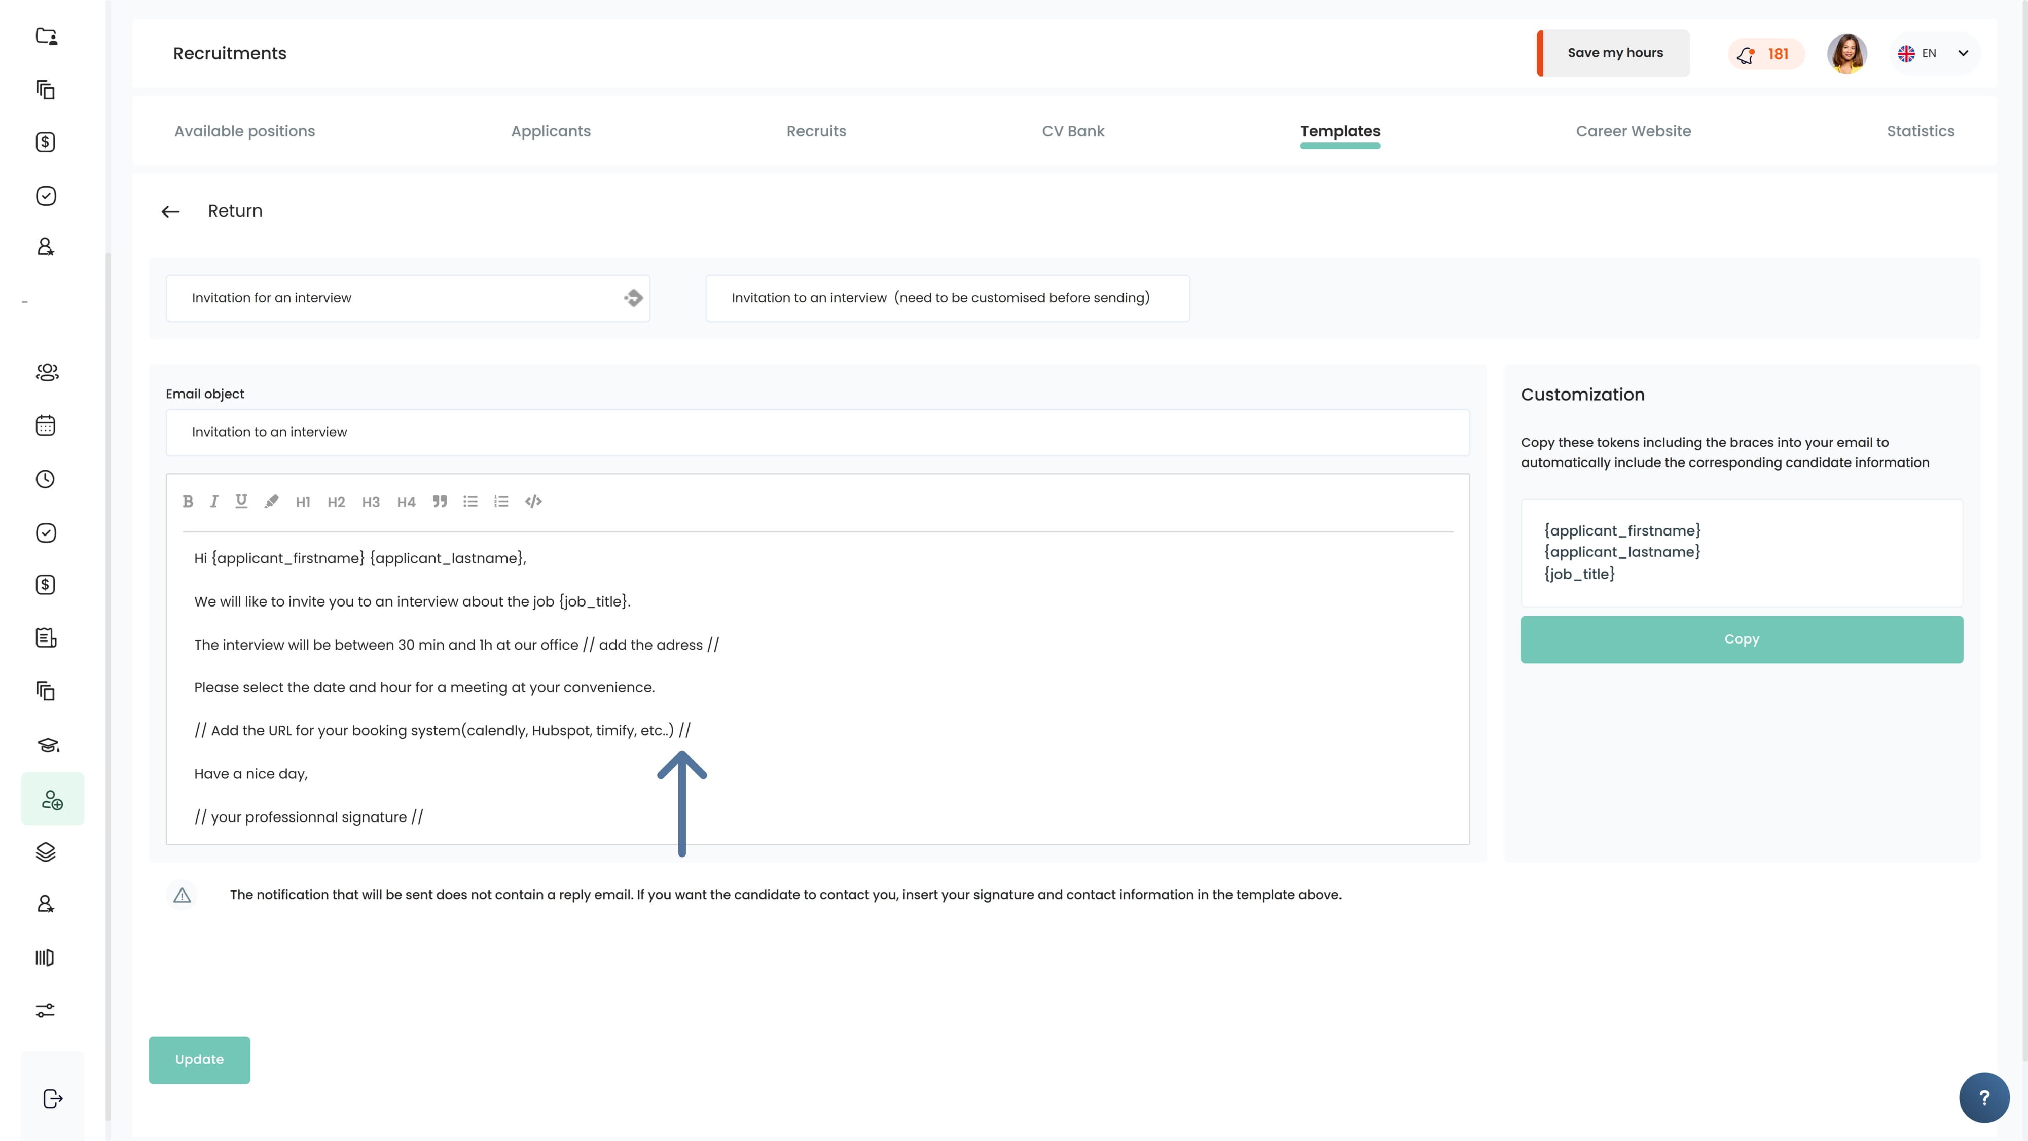Switch to the Applicants tab

[x=551, y=131]
